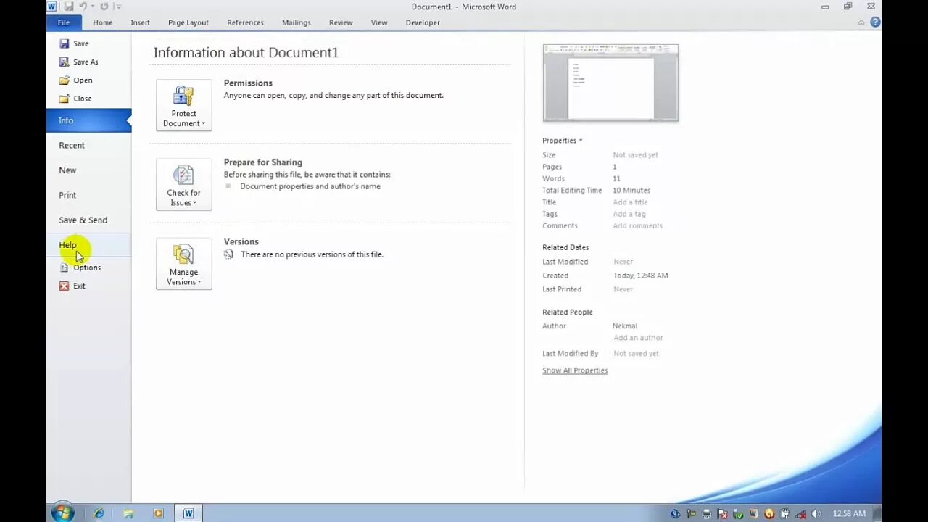Open the Check for Issues dropdown button
This screenshot has height=522, width=928.
[x=183, y=184]
